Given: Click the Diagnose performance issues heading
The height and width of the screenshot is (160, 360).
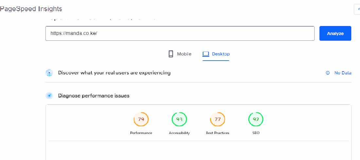Looking at the screenshot, I should [94, 96].
